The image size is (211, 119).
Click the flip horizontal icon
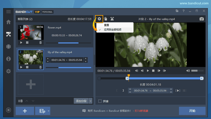pyautogui.click(x=112, y=19)
